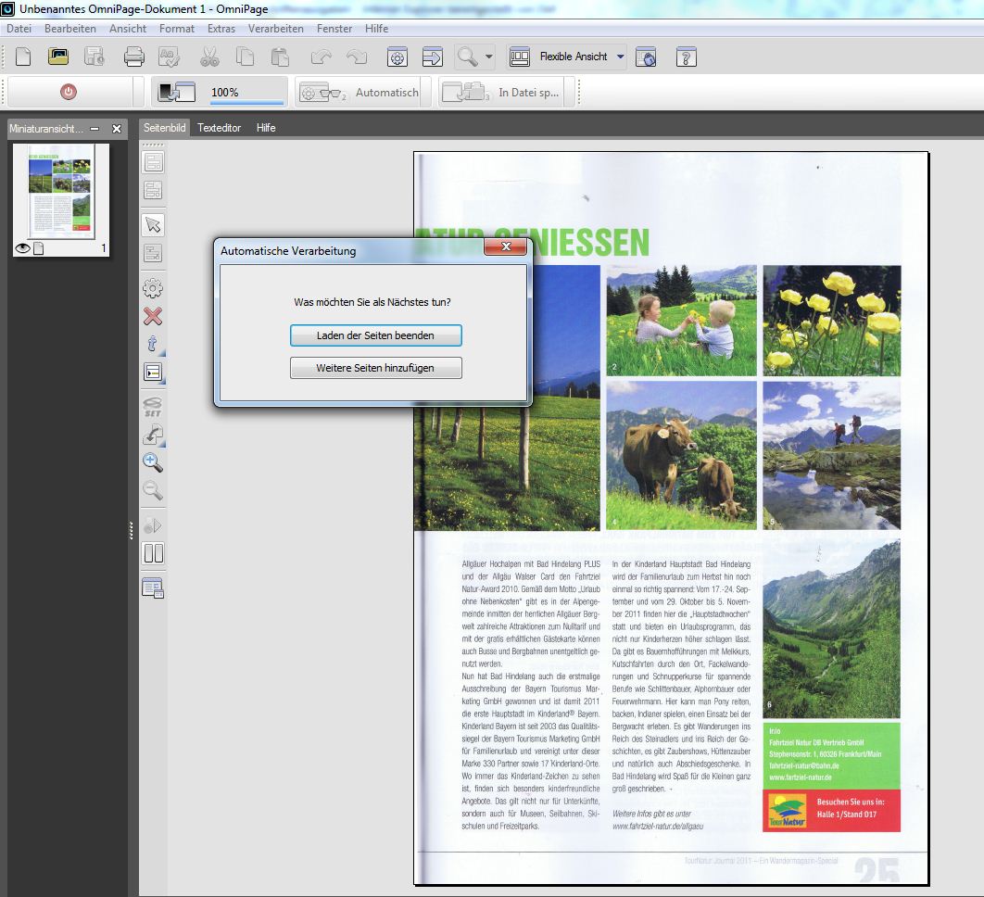984x897 pixels.
Task: Click Laden der Seiten beenden button
Action: [x=375, y=335]
